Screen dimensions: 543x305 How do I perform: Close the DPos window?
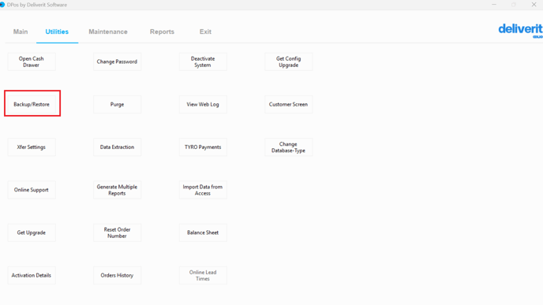coord(534,5)
